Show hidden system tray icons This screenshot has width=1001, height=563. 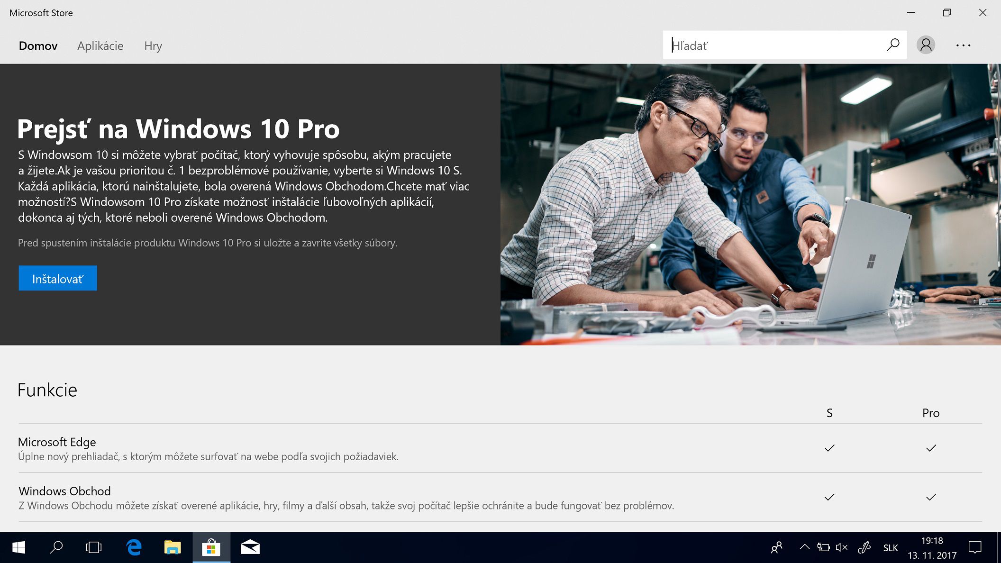[x=804, y=547]
